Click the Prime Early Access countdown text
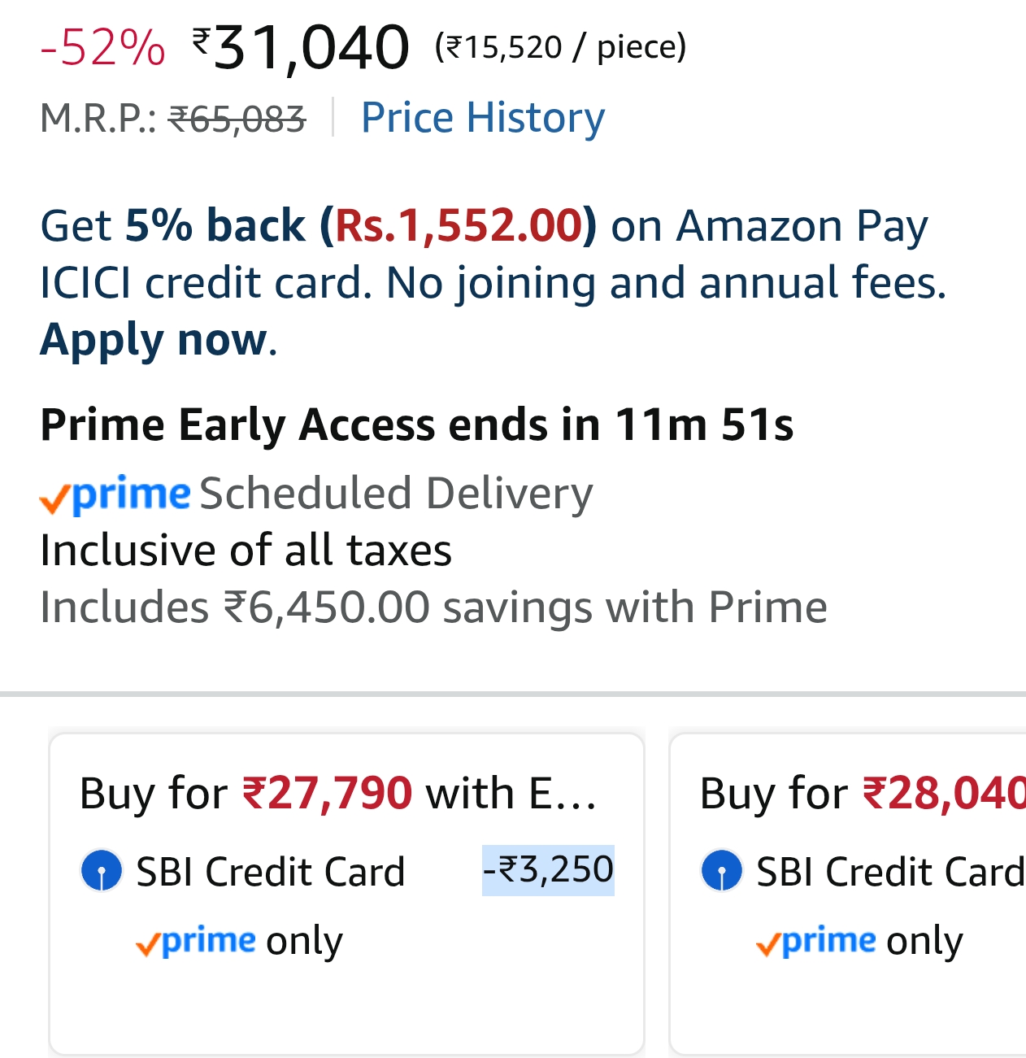 coord(416,425)
